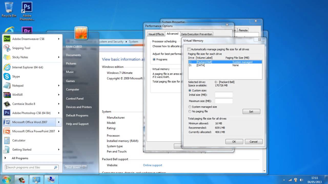Open Devices and Printers from Start menu
The width and height of the screenshot is (328, 184).
[x=79, y=107]
